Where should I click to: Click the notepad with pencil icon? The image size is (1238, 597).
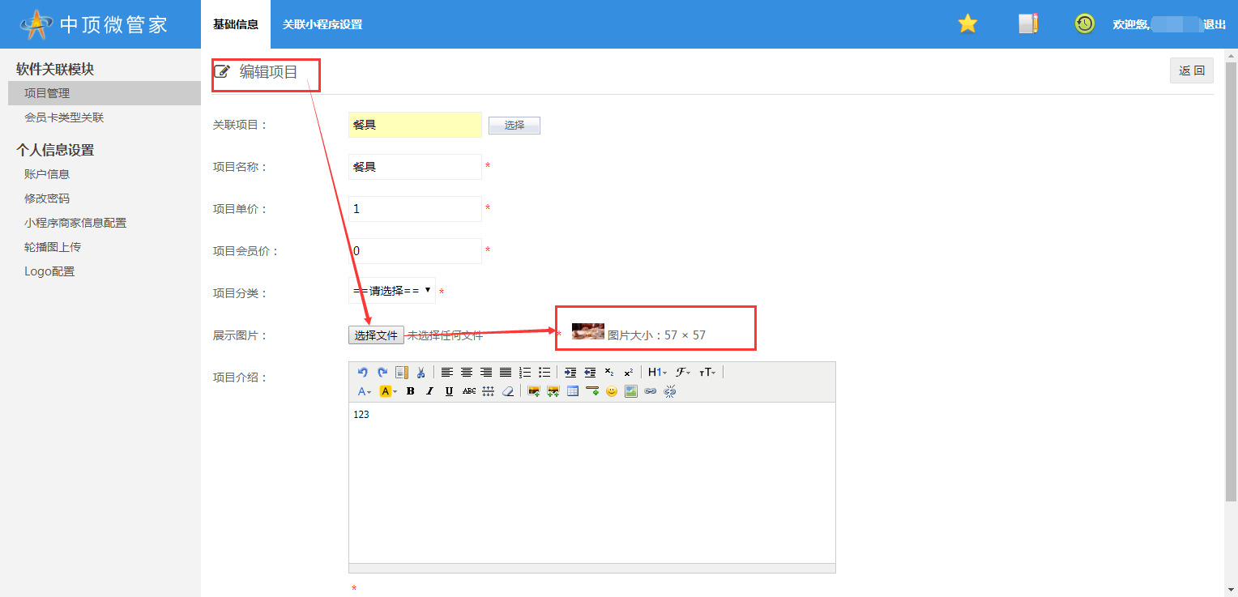click(x=1027, y=23)
